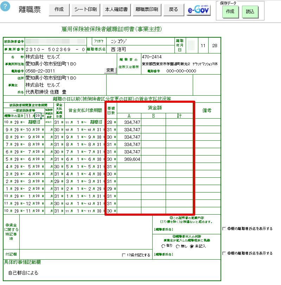
Task: Click the top 作成 toolbar button
Action: 59,9
